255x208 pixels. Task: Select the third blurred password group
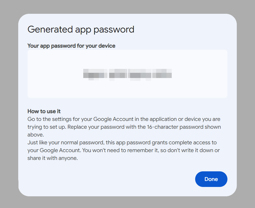click(x=140, y=74)
